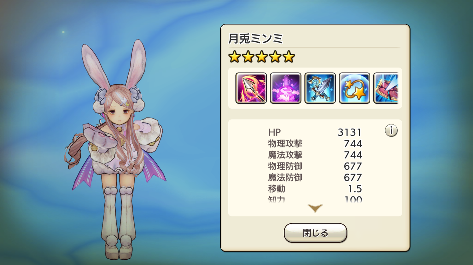
Task: Click the 魔法攻撃 value 744
Action: tap(353, 155)
